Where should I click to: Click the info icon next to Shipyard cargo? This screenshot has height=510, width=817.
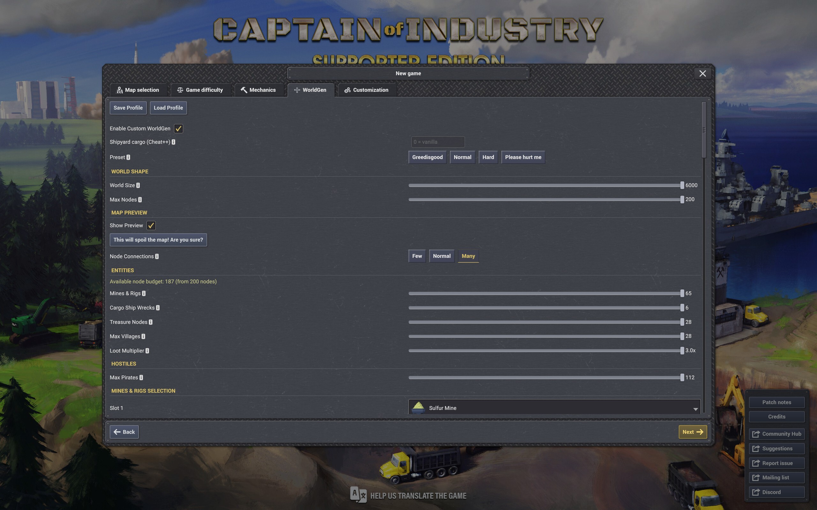pyautogui.click(x=174, y=142)
